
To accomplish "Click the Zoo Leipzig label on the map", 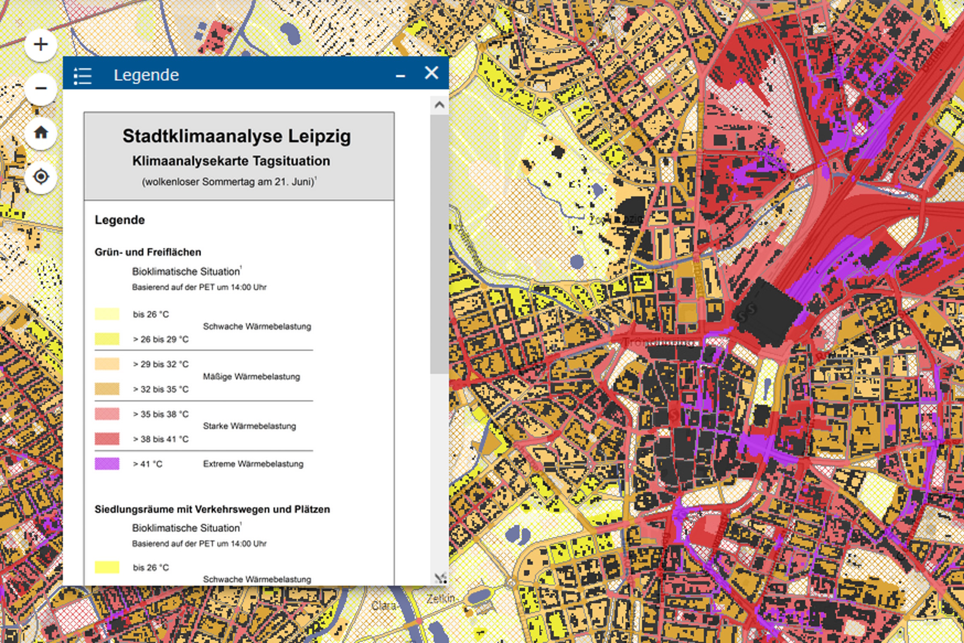I will click(x=615, y=220).
